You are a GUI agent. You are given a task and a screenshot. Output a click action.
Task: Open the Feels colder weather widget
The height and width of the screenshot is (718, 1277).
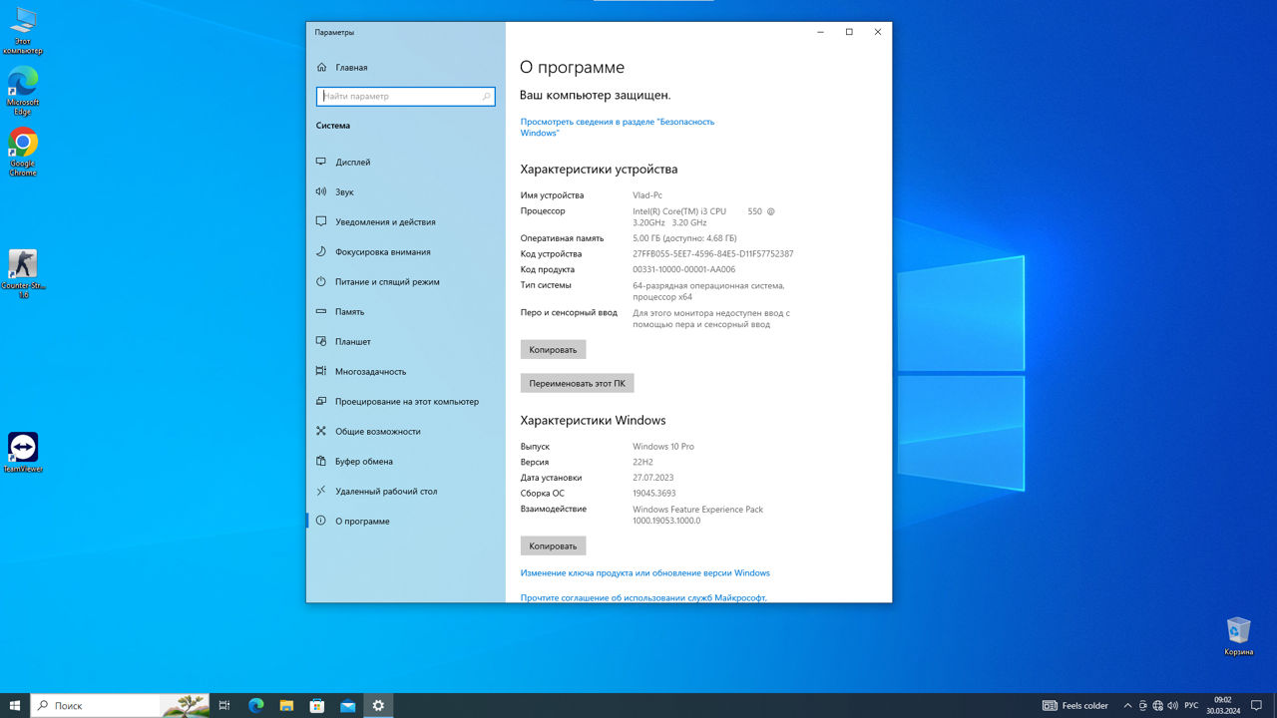tap(1075, 705)
